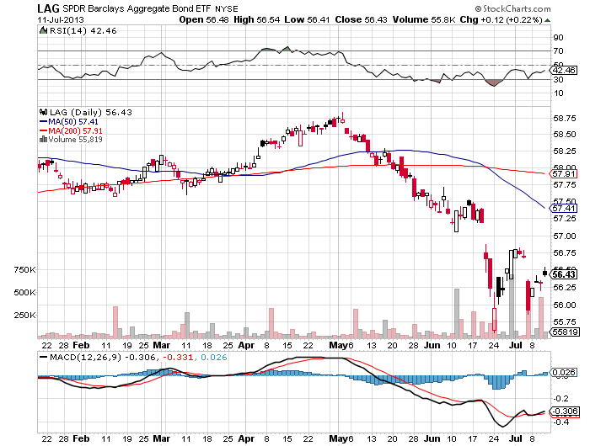Select the LAG ticker symbol in the header
The image size is (590, 446).
click(47, 9)
